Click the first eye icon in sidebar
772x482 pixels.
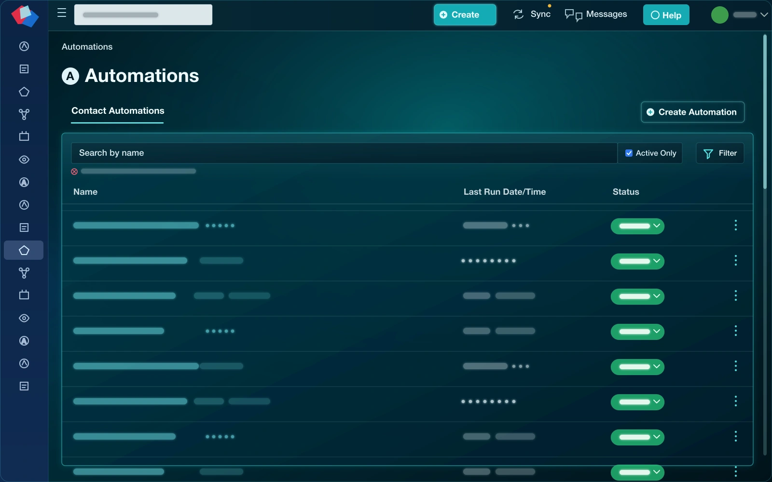click(x=24, y=160)
